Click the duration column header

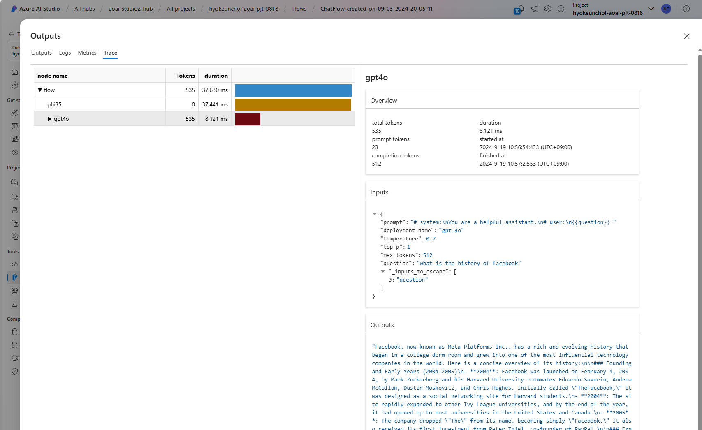coord(216,76)
